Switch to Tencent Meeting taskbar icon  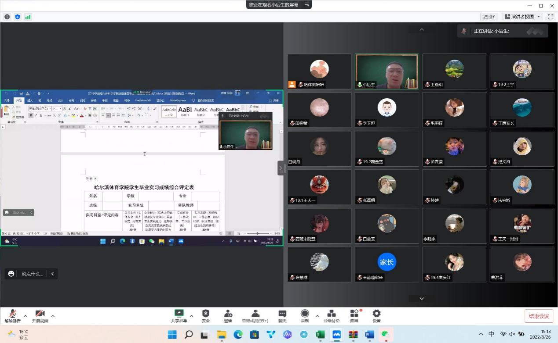[336, 335]
